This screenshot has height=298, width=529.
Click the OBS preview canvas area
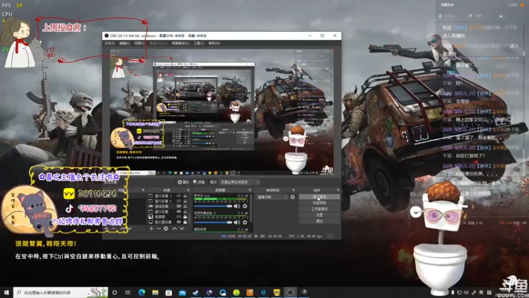click(x=222, y=112)
